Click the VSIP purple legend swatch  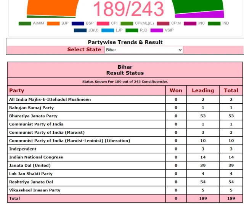tap(157, 30)
